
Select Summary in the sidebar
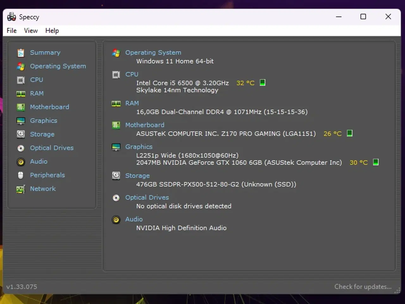(x=45, y=53)
